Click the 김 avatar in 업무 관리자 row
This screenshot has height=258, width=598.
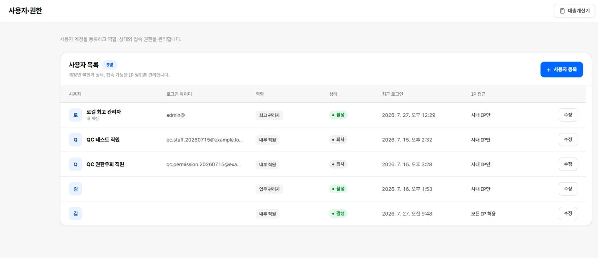(x=75, y=189)
